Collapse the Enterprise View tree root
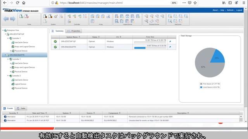The image size is (248, 139). [x=3, y=30]
